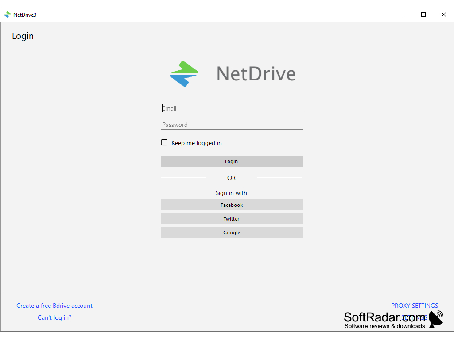The image size is (454, 340).
Task: Close the NetDrive3 window
Action: click(443, 15)
